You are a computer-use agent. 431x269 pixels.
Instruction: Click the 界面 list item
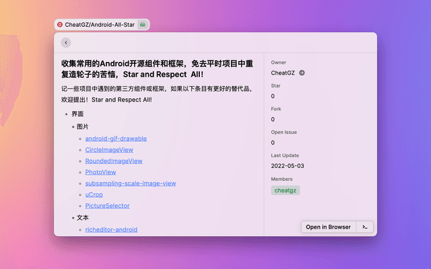77,114
